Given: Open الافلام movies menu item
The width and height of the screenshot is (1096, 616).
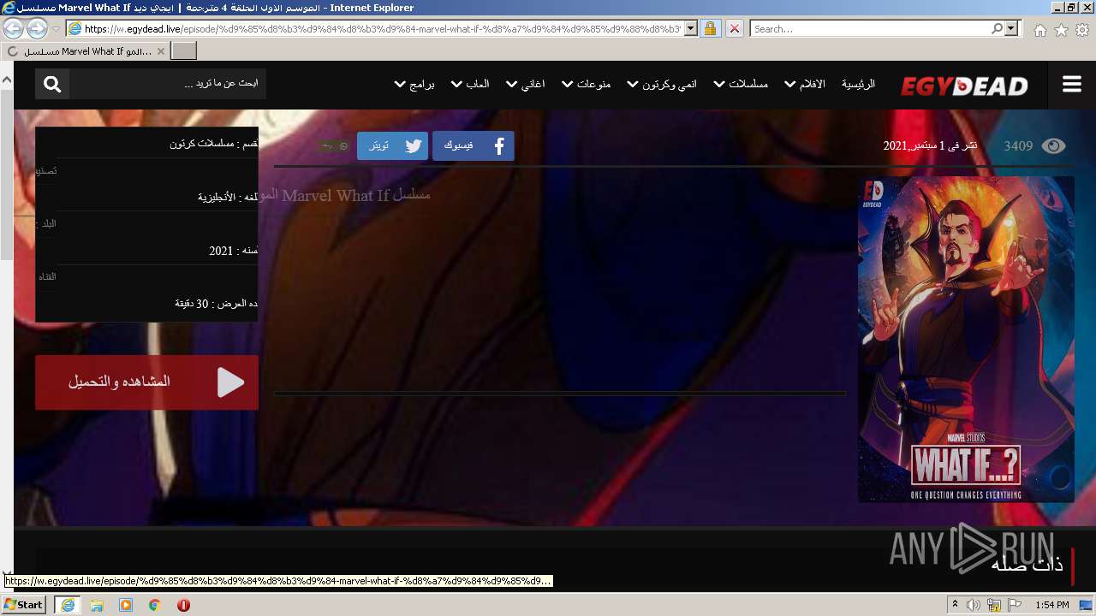Looking at the screenshot, I should [x=813, y=84].
